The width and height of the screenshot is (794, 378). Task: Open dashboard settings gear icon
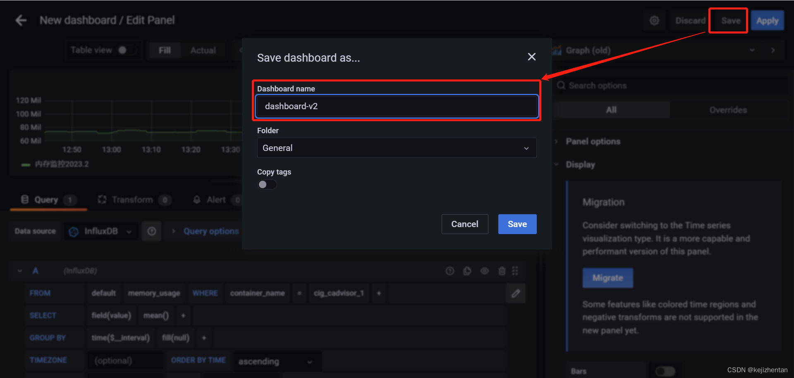click(654, 21)
